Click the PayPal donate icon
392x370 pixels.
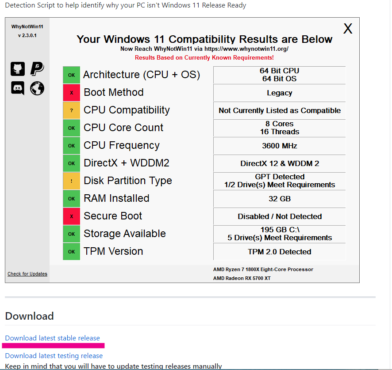[37, 69]
